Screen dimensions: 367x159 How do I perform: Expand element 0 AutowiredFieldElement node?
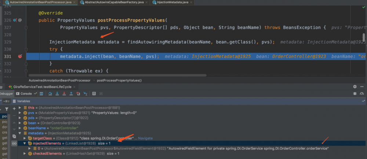pyautogui.click(x=30, y=148)
